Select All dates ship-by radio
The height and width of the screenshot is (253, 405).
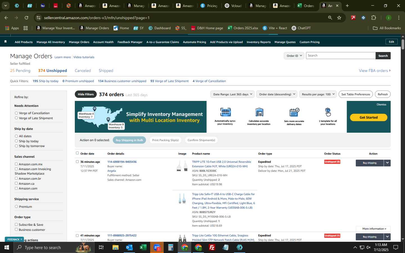point(16,136)
